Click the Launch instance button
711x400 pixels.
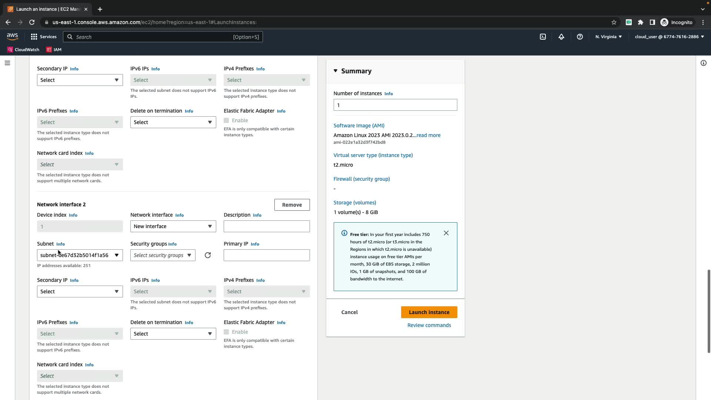click(429, 312)
